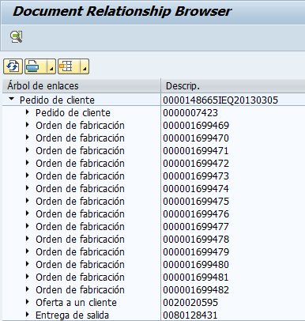Click description value 000001699479

tap(196, 252)
